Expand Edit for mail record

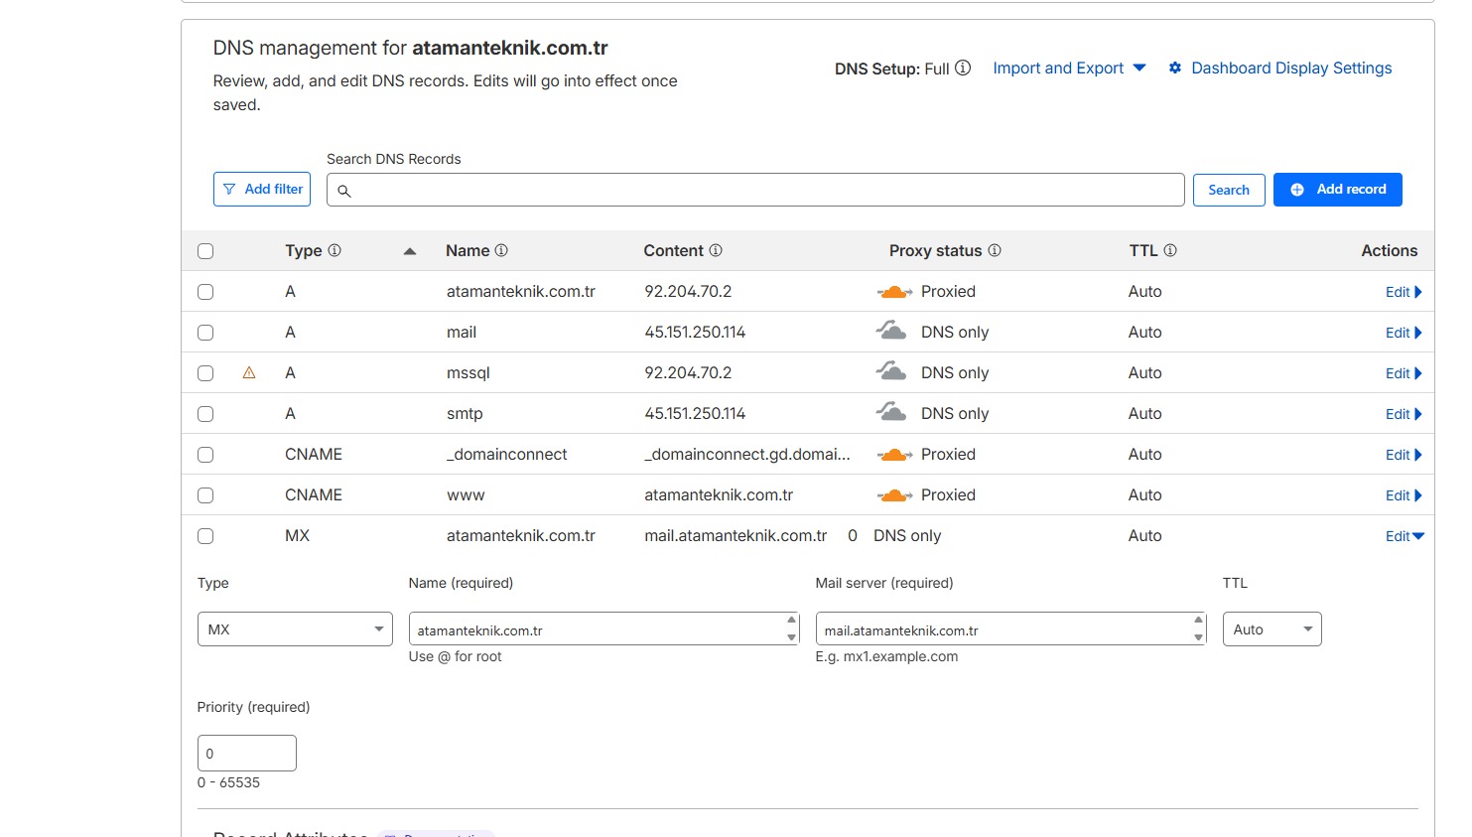(1404, 333)
